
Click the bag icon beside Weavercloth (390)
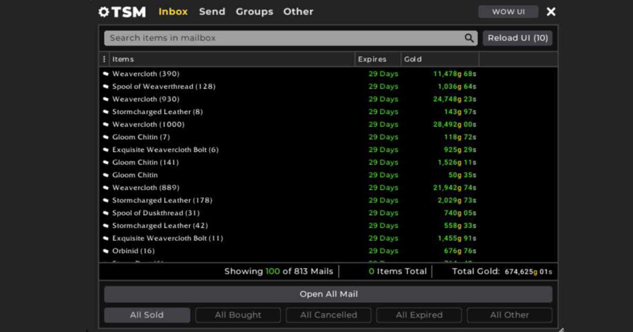(105, 74)
